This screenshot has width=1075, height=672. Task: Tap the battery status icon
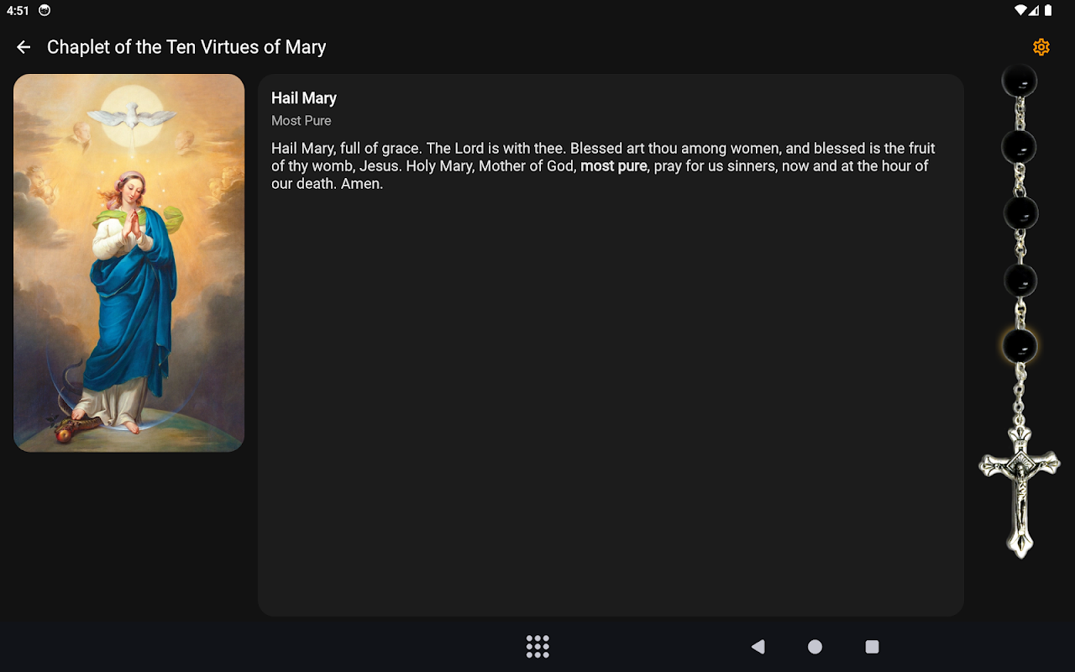[x=1048, y=11]
